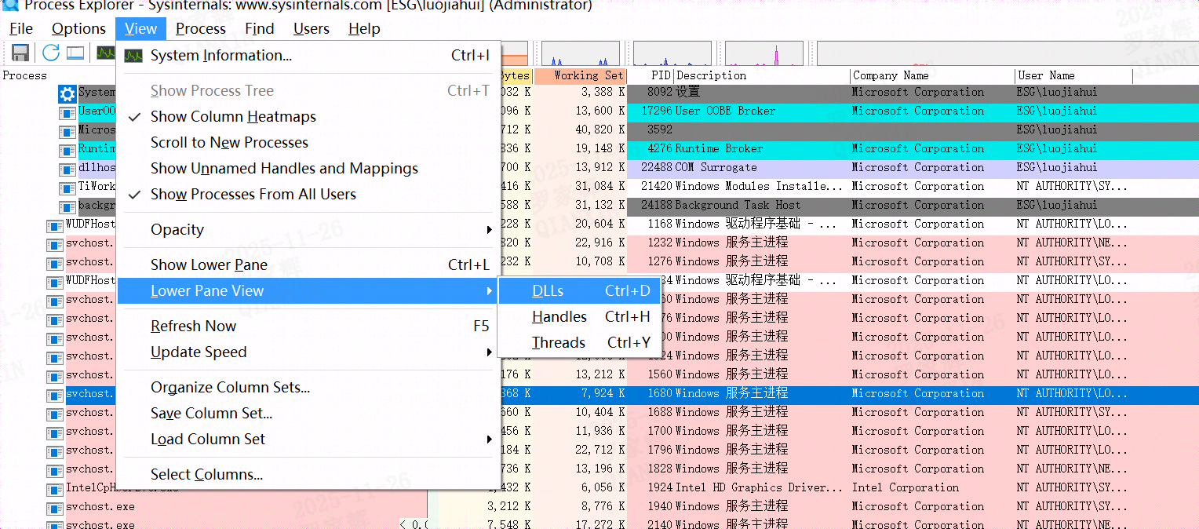Image resolution: width=1199 pixels, height=529 pixels.
Task: Open Organize Column Sets dialog
Action: pyautogui.click(x=308, y=387)
